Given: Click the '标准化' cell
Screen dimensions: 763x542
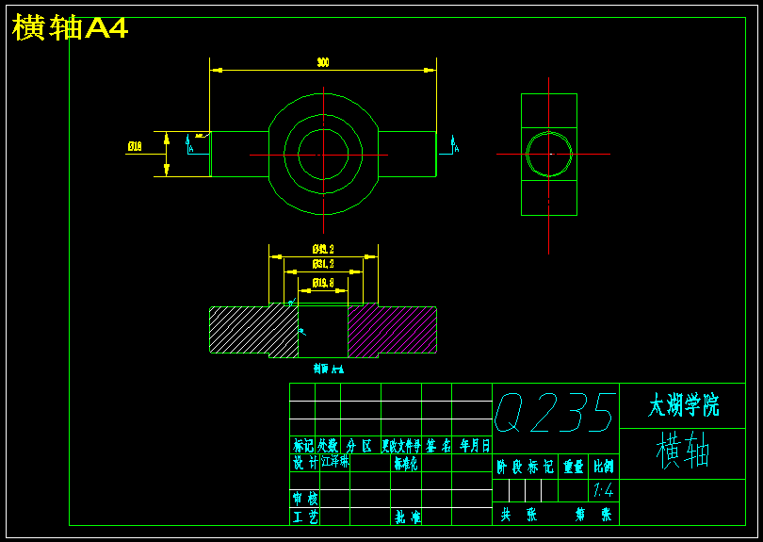Looking at the screenshot, I should [406, 464].
